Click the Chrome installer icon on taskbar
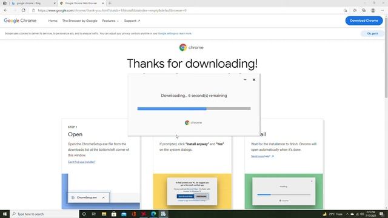Image resolution: width=388 pixels, height=218 pixels. (x=163, y=214)
